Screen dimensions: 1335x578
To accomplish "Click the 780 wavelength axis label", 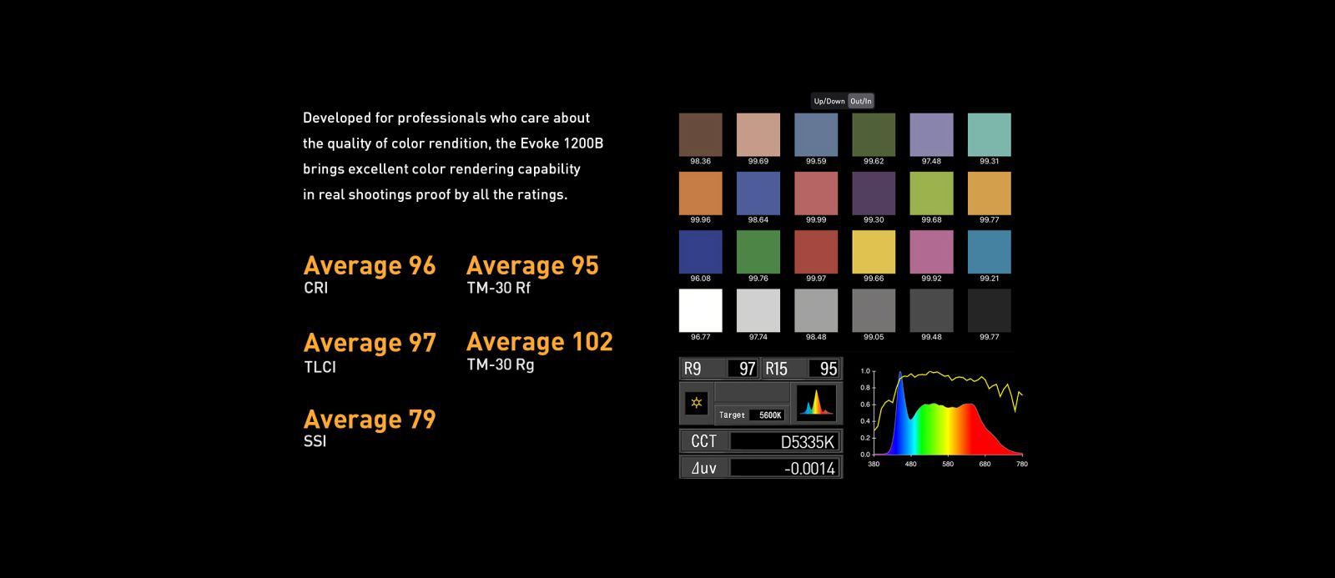I will (x=1021, y=464).
